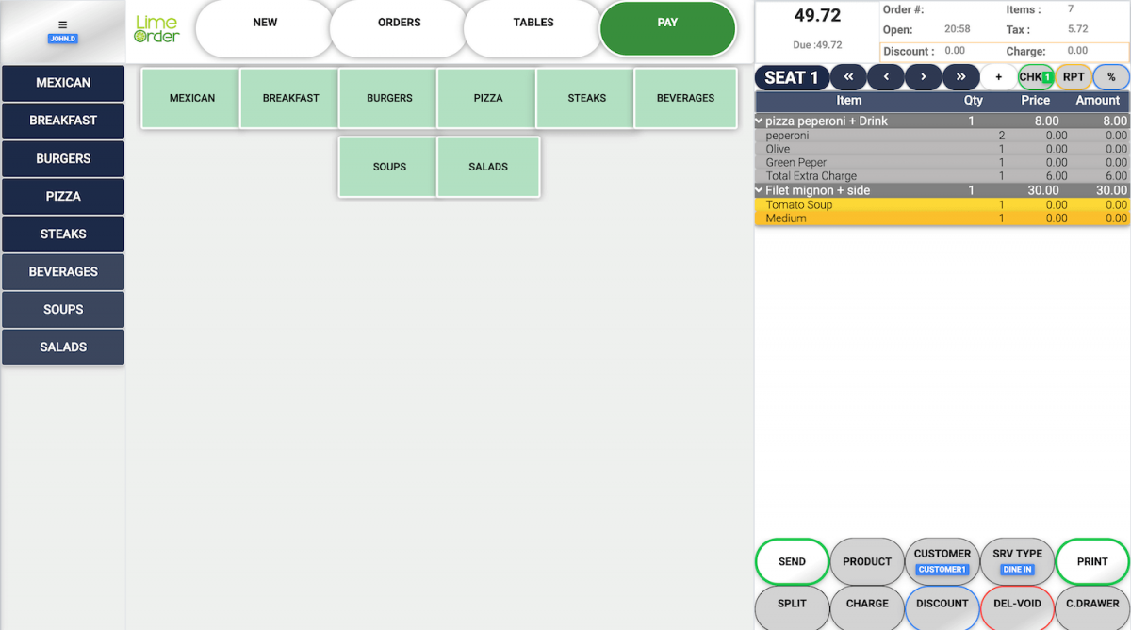Open the SPLIT bill button
Screen dimensions: 1131x630
point(792,606)
